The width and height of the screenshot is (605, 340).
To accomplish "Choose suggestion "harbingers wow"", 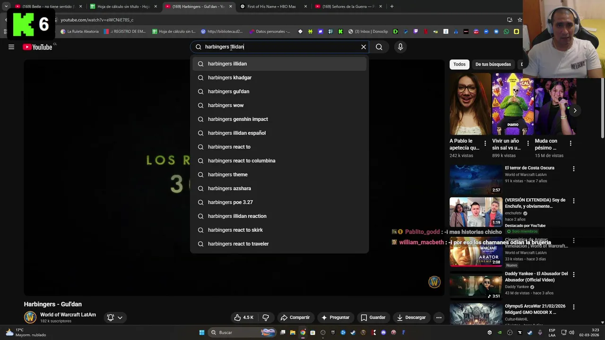I will (x=279, y=105).
